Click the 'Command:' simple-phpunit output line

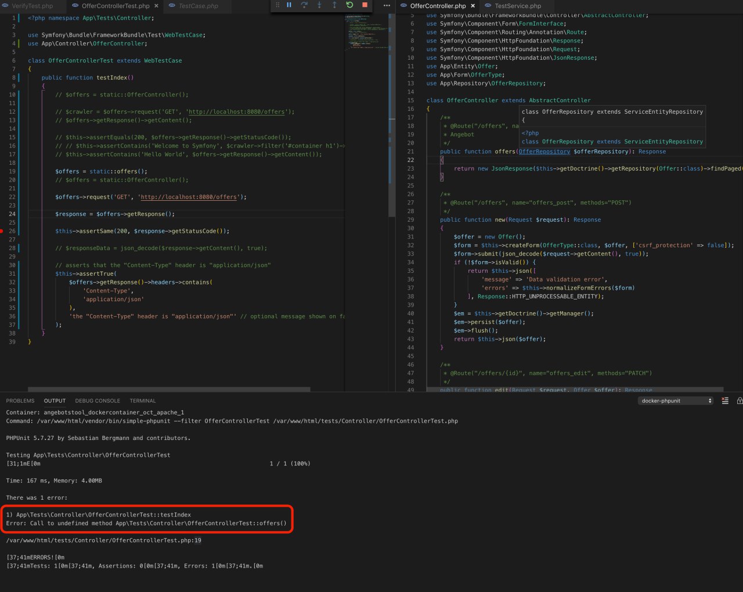pyautogui.click(x=232, y=421)
